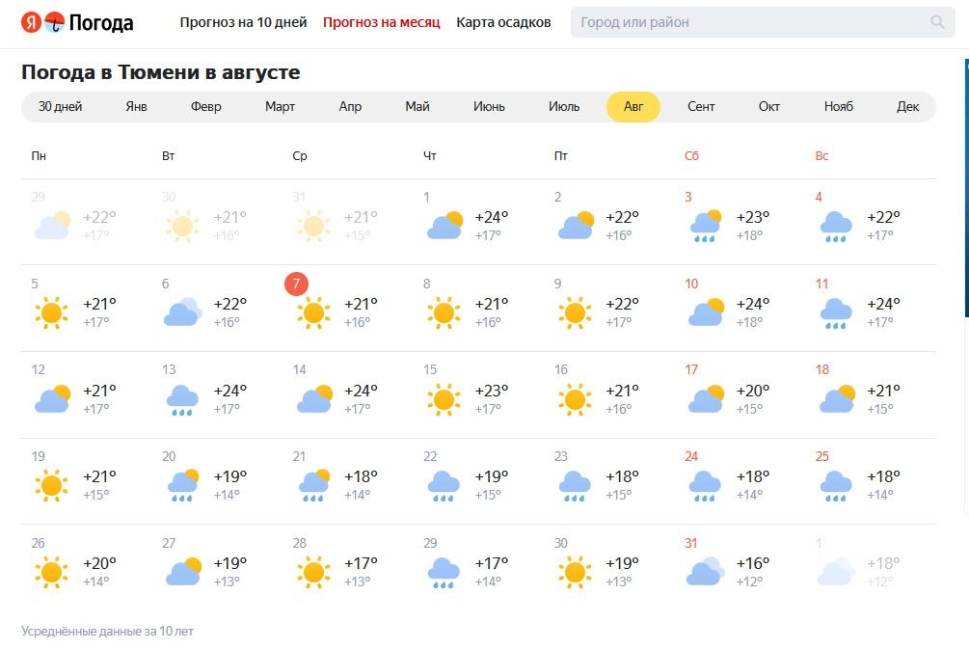Click the rain icon for August 29
Viewport: 969px width, 650px height.
point(444,572)
